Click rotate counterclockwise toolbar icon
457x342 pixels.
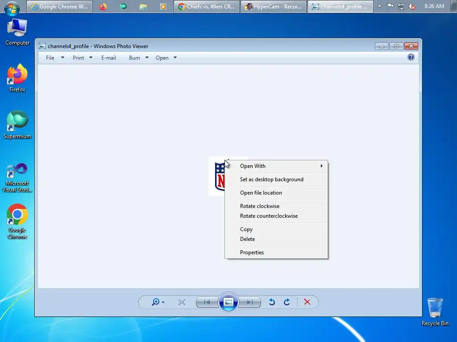[x=272, y=302]
